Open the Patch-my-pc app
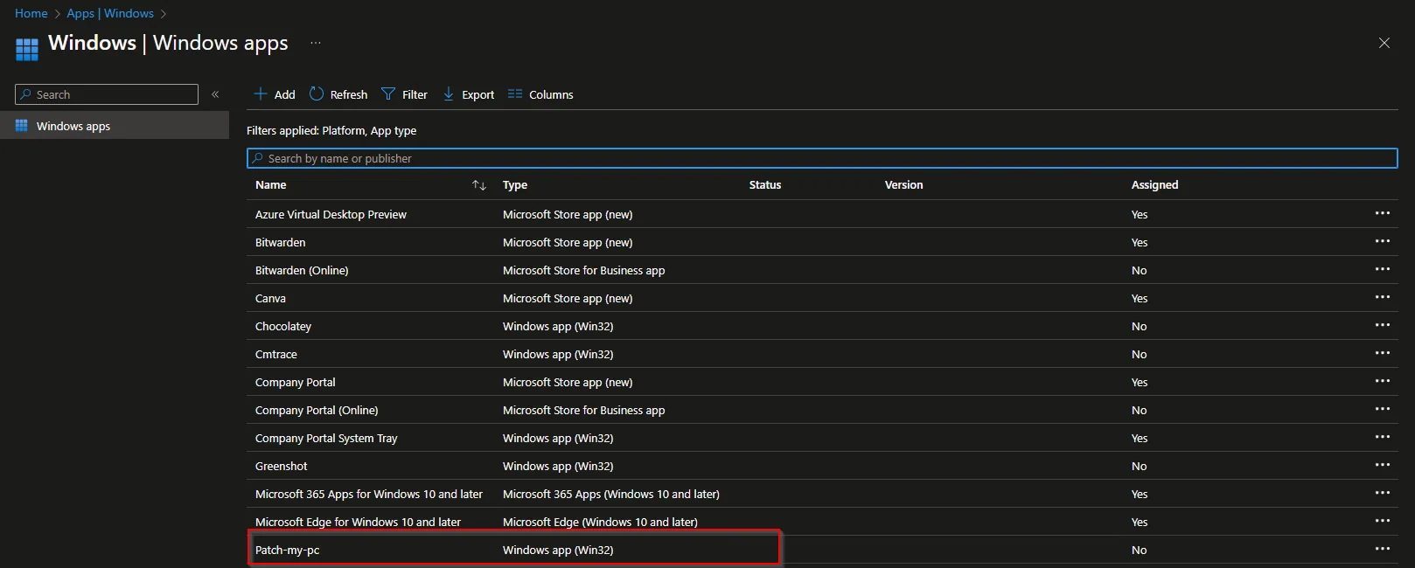 pyautogui.click(x=288, y=550)
